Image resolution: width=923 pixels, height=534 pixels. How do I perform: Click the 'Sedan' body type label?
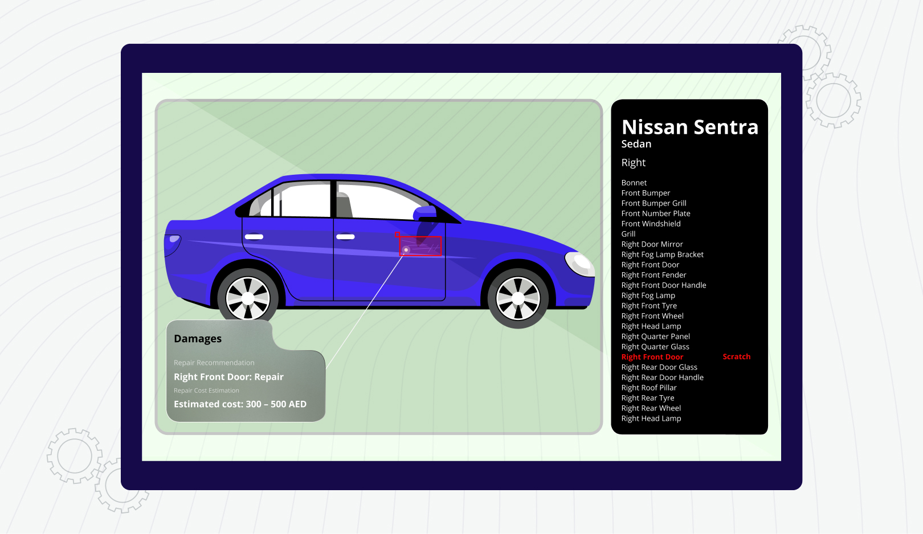point(636,144)
